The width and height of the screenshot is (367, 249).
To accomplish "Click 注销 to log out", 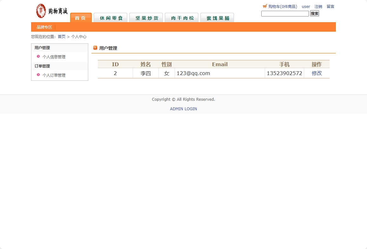I will click(318, 6).
